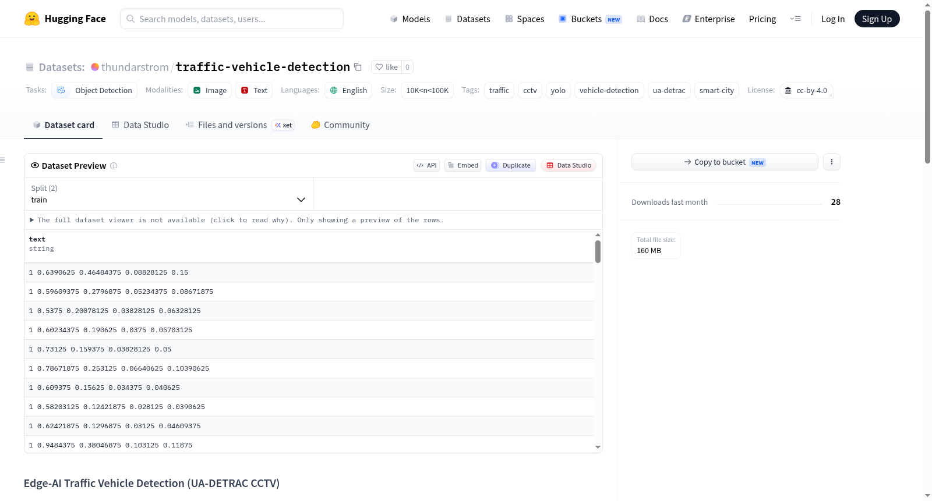Screen dimensions: 932x501
Task: Click the left sidebar toggle icon
Action: pyautogui.click(x=2, y=160)
